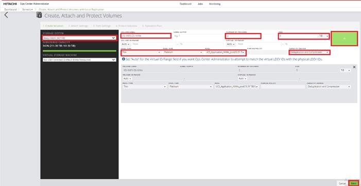Select the 5. Operation Plan step tab

152,26
